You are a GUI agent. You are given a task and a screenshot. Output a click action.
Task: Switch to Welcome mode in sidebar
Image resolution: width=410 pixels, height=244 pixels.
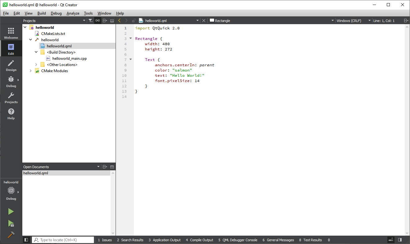[11, 33]
